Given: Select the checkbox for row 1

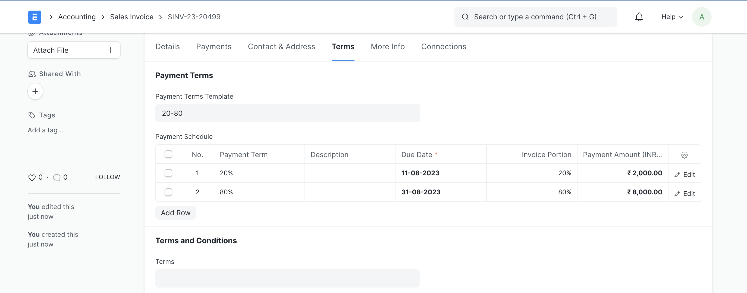Looking at the screenshot, I should point(168,173).
